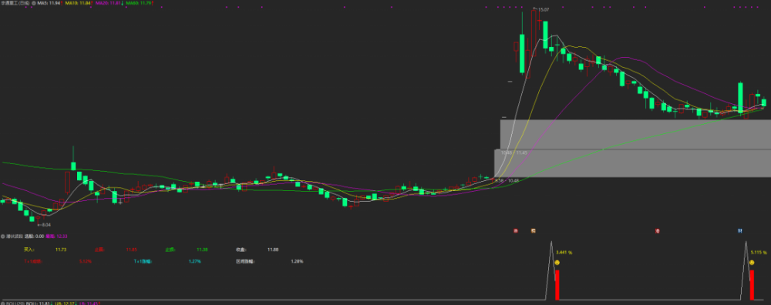This screenshot has height=305, width=771.
Task: Click the white 11.88 closing value
Action: pyautogui.click(x=273, y=250)
